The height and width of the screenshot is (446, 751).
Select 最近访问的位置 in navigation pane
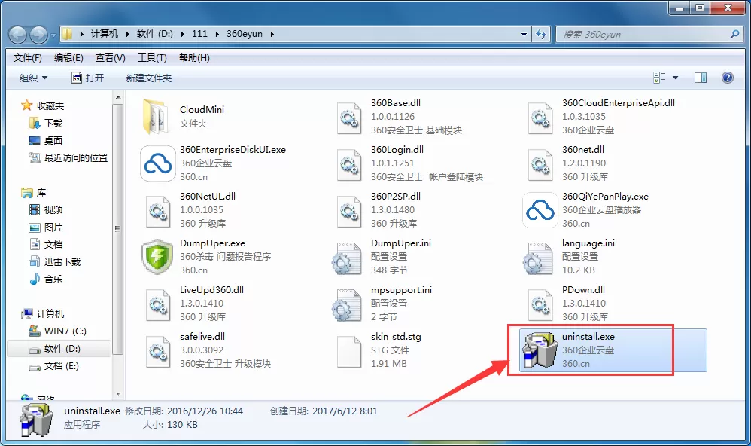click(x=68, y=157)
